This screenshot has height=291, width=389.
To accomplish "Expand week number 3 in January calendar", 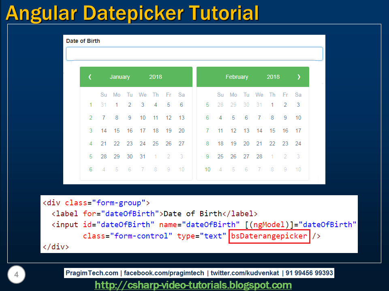I will click(x=91, y=131).
